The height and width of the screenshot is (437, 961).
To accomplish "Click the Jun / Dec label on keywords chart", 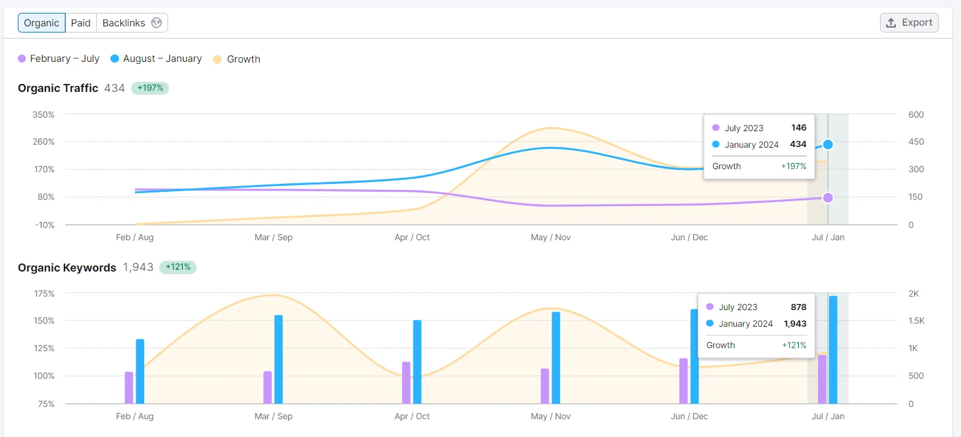I will [x=690, y=416].
